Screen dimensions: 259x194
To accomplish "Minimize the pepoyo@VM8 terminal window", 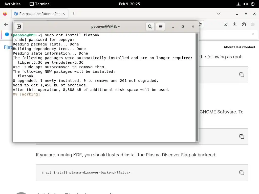I will tap(172, 27).
